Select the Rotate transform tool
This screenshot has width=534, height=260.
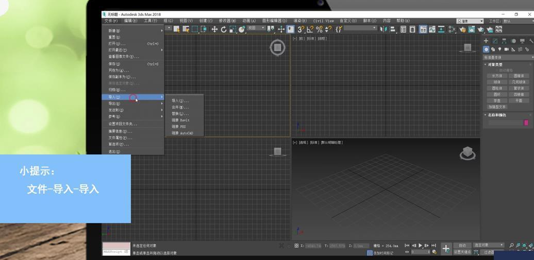tap(223, 29)
